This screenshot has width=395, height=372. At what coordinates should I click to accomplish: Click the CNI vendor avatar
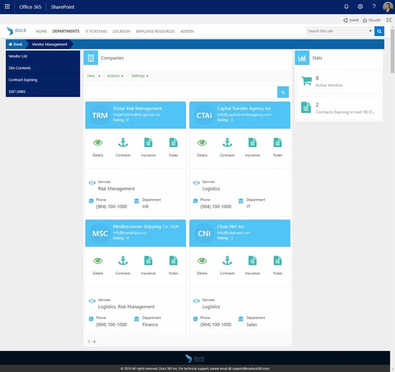(204, 233)
